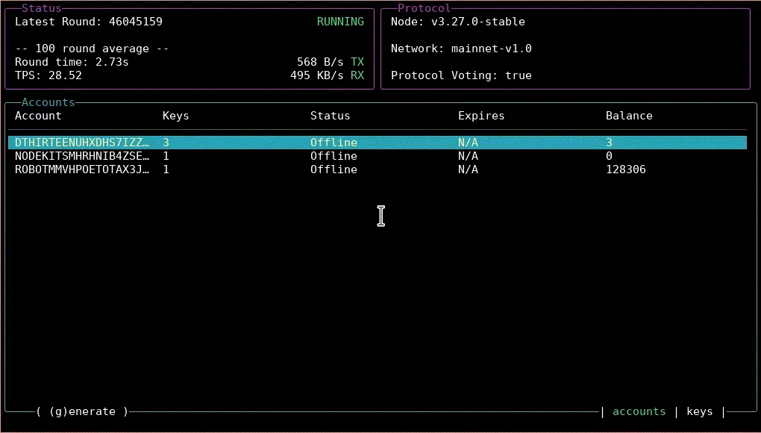Select the DTHIRTEENUHXDHS7IZZ account row
The width and height of the screenshot is (761, 433).
click(x=82, y=142)
